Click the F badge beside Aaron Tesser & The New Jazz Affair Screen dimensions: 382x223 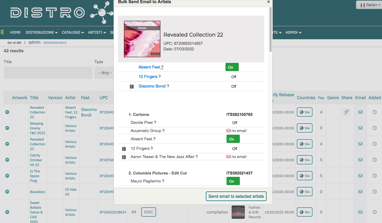(x=124, y=157)
